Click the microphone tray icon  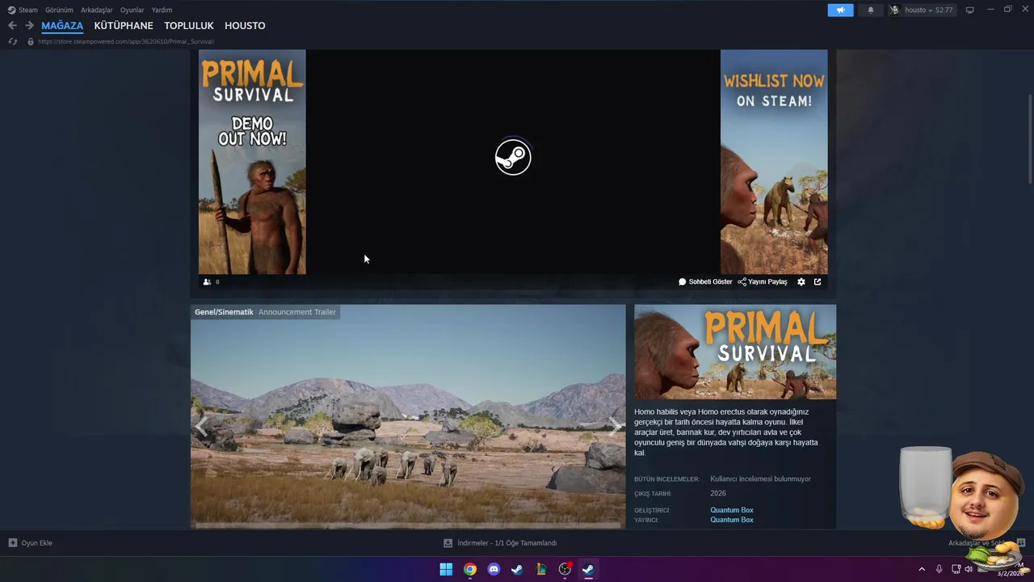click(x=939, y=569)
